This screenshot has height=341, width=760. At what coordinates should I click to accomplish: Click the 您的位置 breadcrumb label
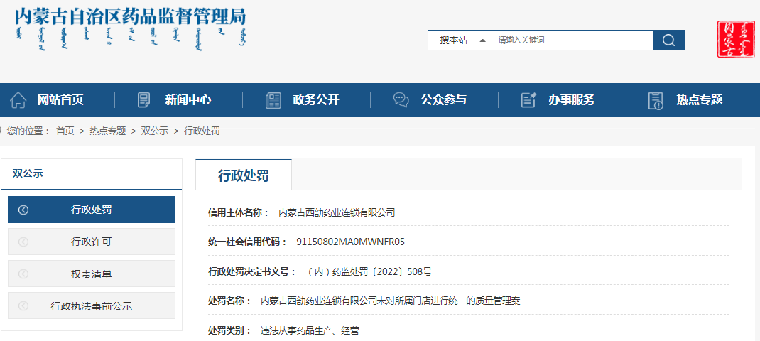point(28,131)
